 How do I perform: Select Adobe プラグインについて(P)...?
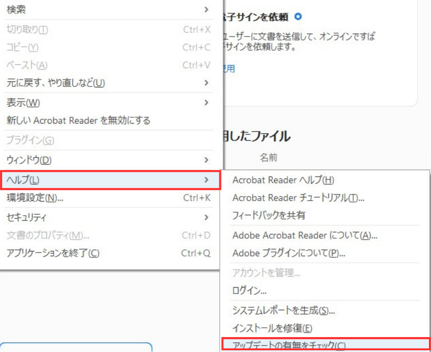click(289, 253)
